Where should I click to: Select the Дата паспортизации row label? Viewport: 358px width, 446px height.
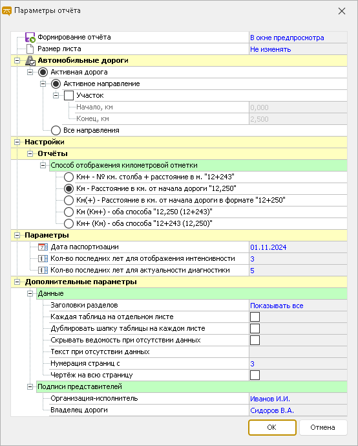85,247
